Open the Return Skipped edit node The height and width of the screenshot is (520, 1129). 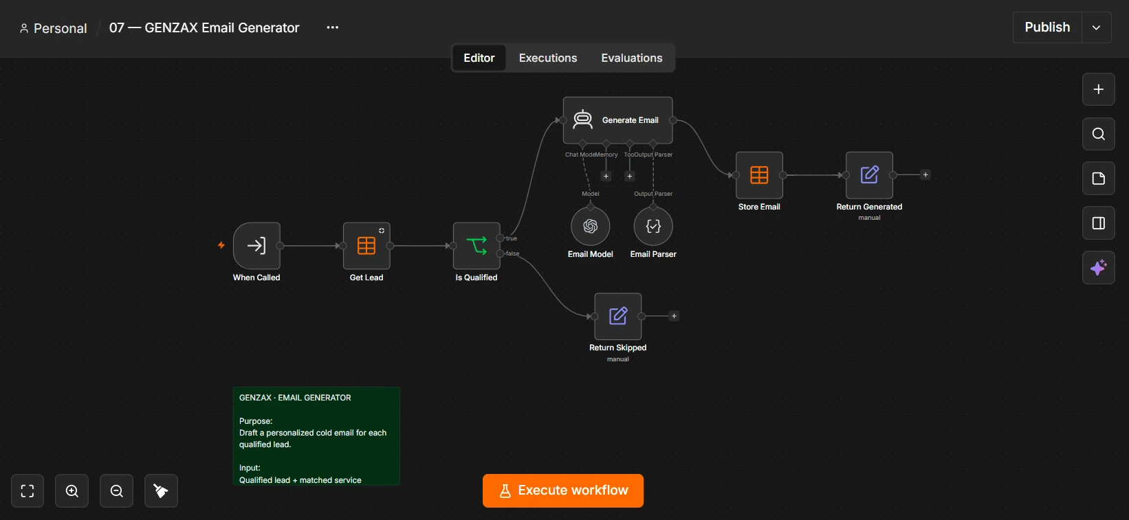click(x=618, y=316)
